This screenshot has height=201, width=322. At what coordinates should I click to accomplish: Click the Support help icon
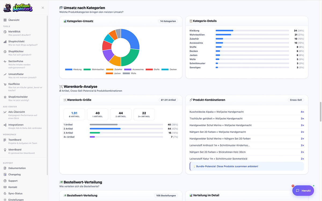(x=5, y=181)
